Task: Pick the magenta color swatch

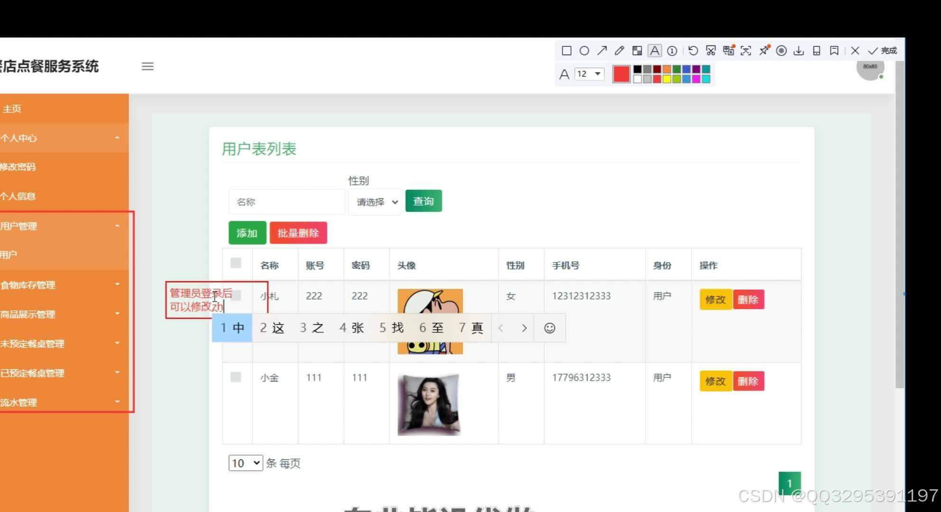Action: (x=696, y=79)
